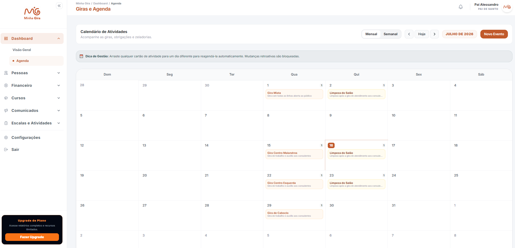Screen dimensions: 515x248
Task: Open the user avatar logo menu
Action: pyautogui.click(x=507, y=7)
